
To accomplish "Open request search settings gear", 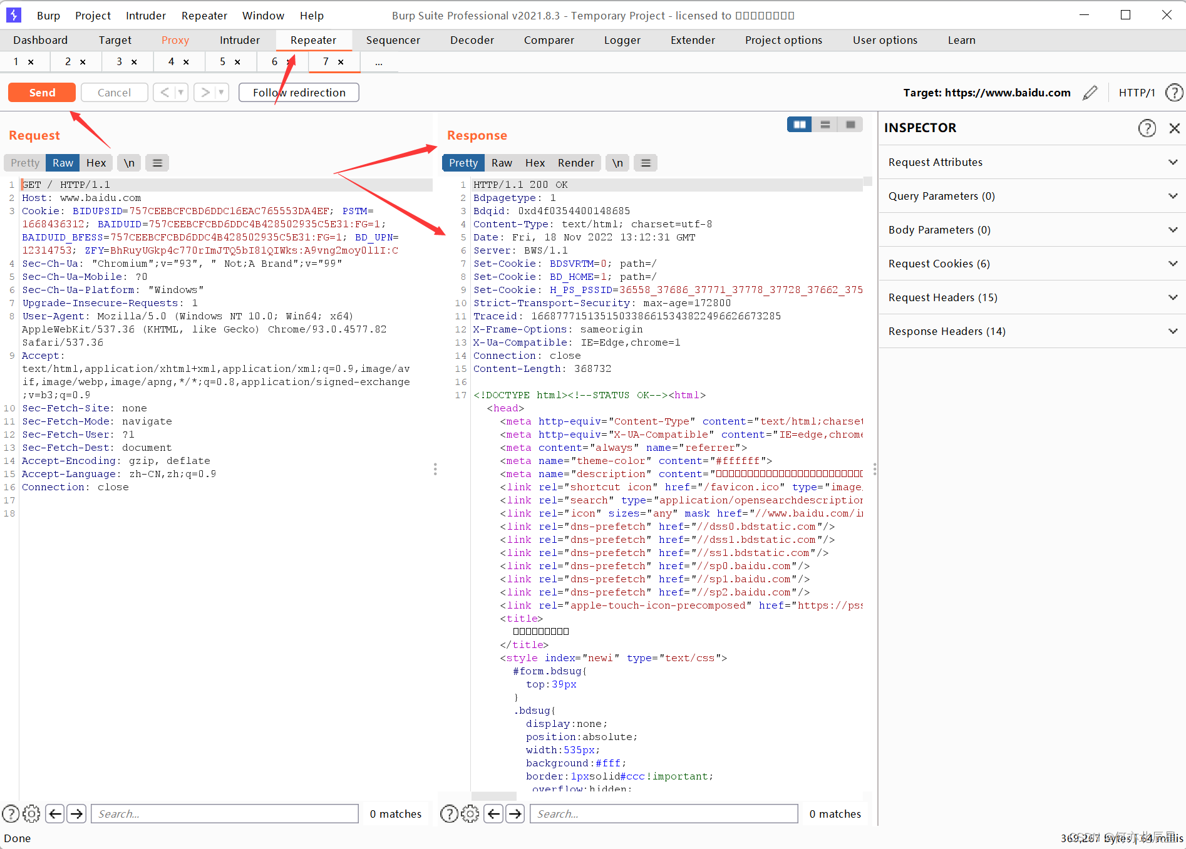I will coord(31,814).
